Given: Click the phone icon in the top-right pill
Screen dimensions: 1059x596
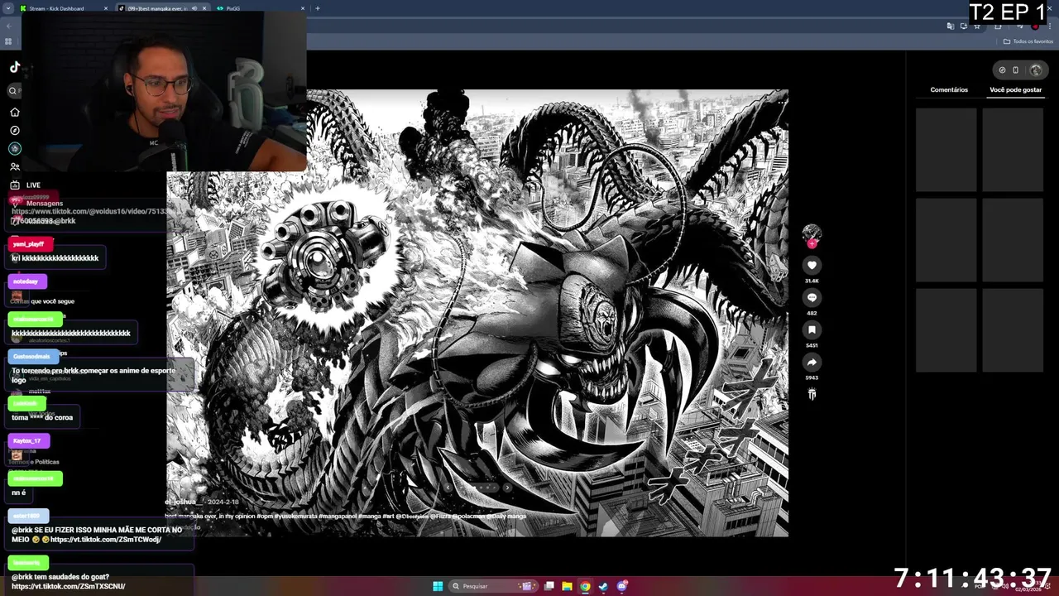Looking at the screenshot, I should tap(1016, 70).
